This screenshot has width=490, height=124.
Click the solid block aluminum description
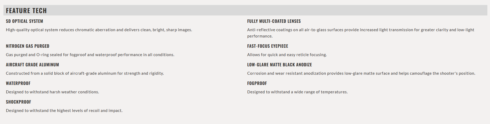[85, 73]
